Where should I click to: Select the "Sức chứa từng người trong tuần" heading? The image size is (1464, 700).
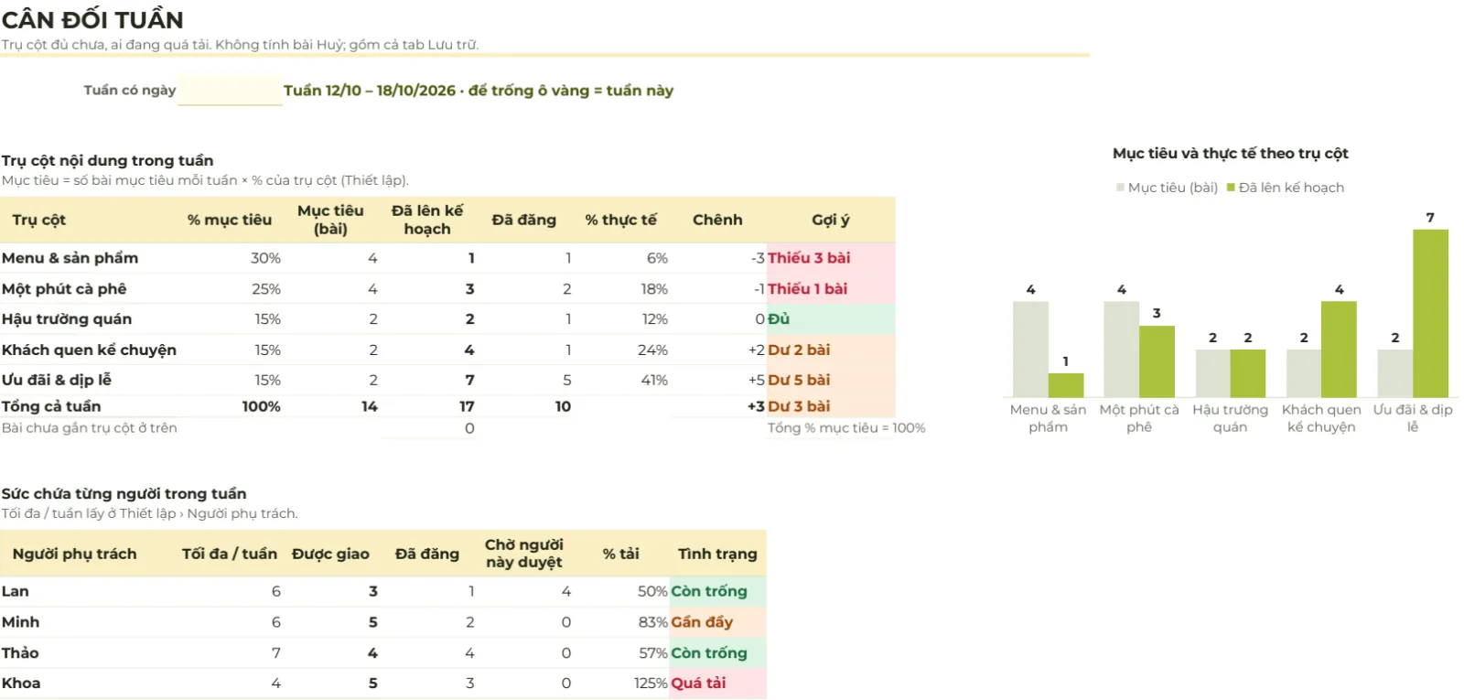coord(124,494)
